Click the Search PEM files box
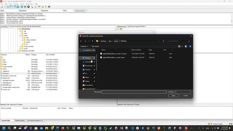233x131 pixels. (179, 41)
